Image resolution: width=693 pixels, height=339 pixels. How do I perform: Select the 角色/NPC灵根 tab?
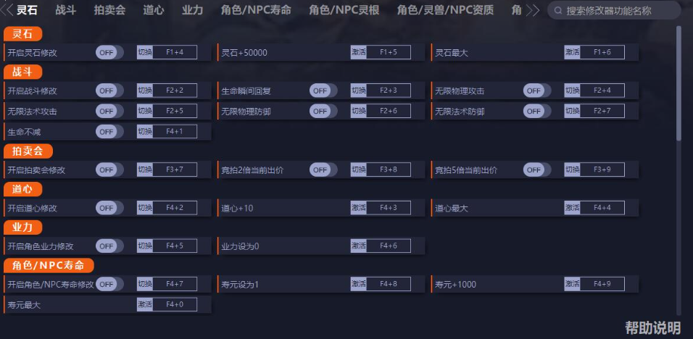[x=344, y=10]
